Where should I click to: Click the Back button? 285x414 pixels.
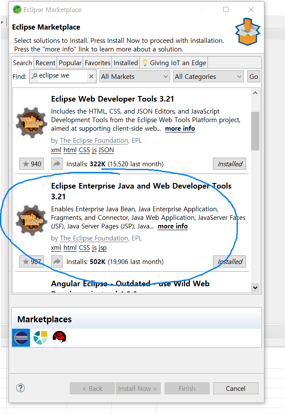pos(92,388)
